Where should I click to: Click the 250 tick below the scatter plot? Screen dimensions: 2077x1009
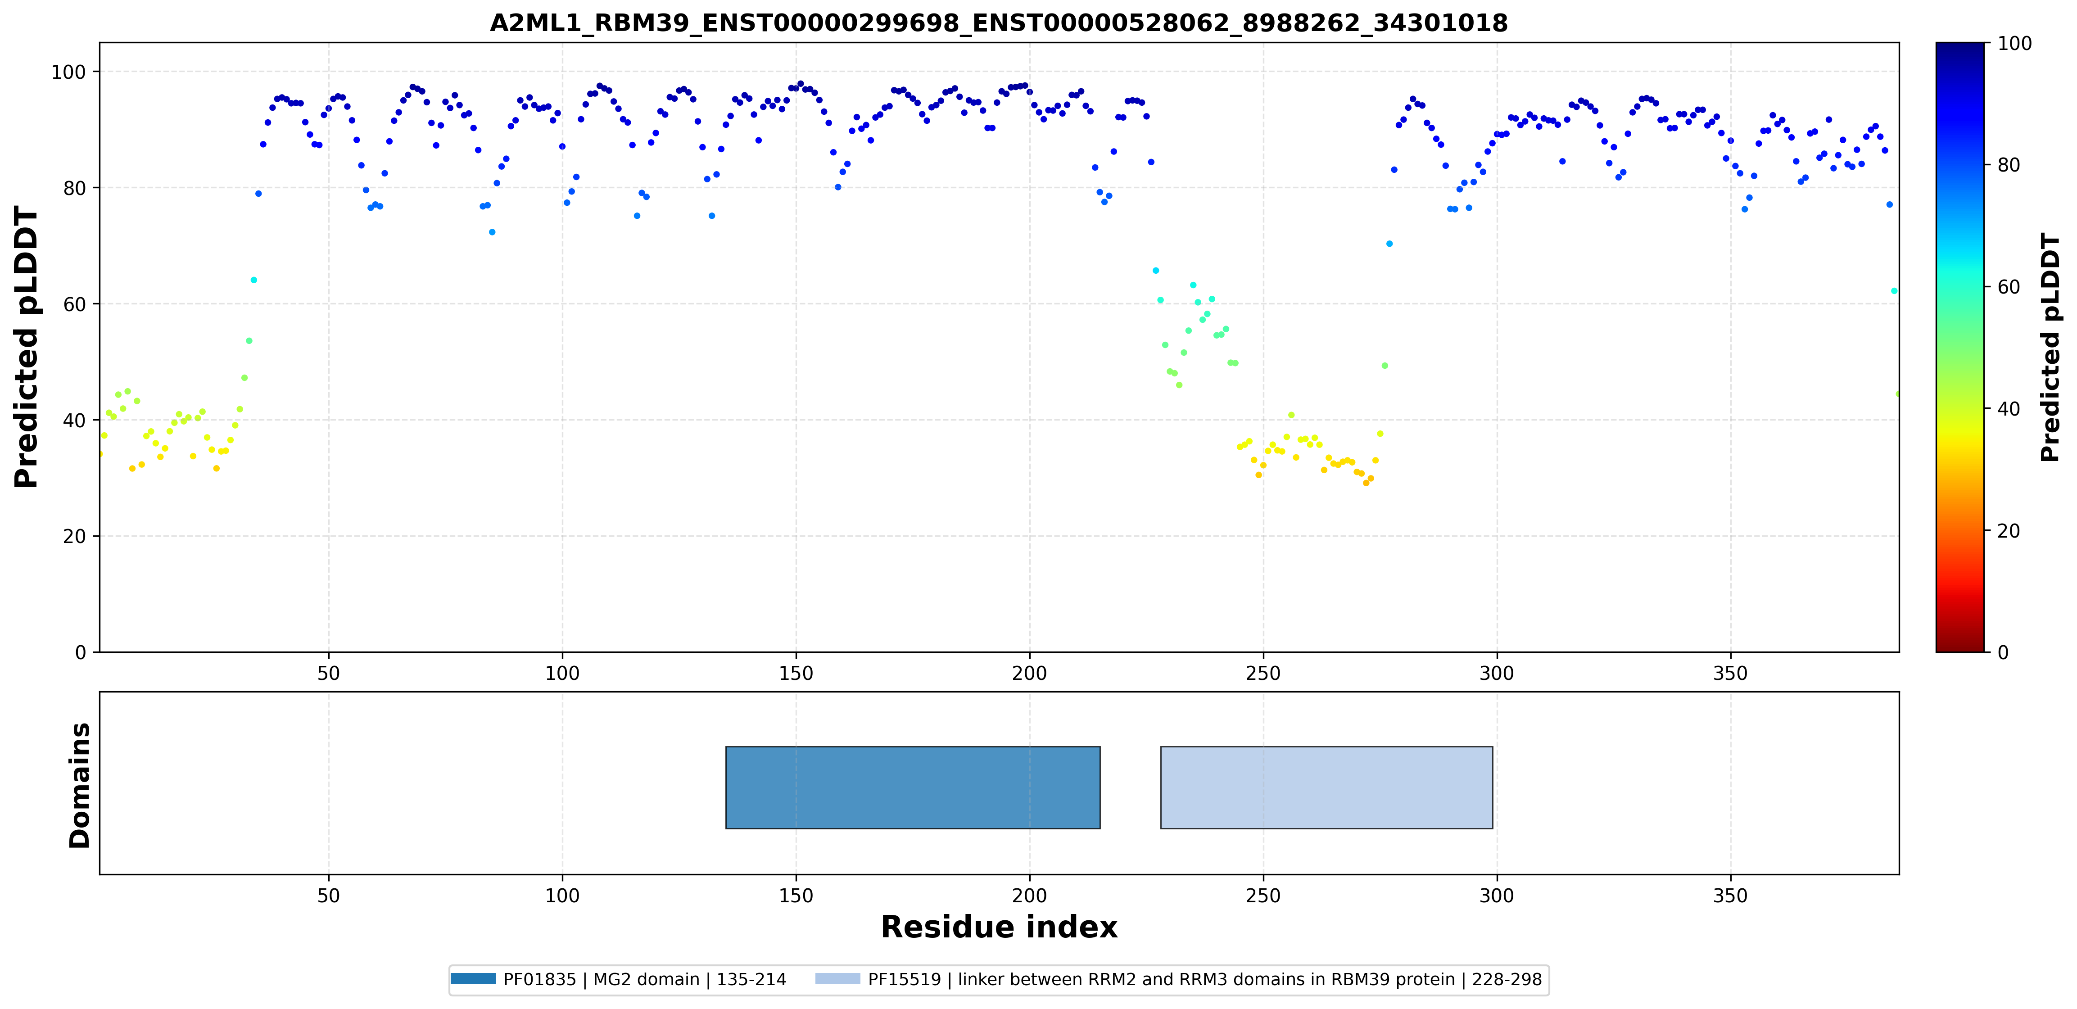coord(1262,673)
